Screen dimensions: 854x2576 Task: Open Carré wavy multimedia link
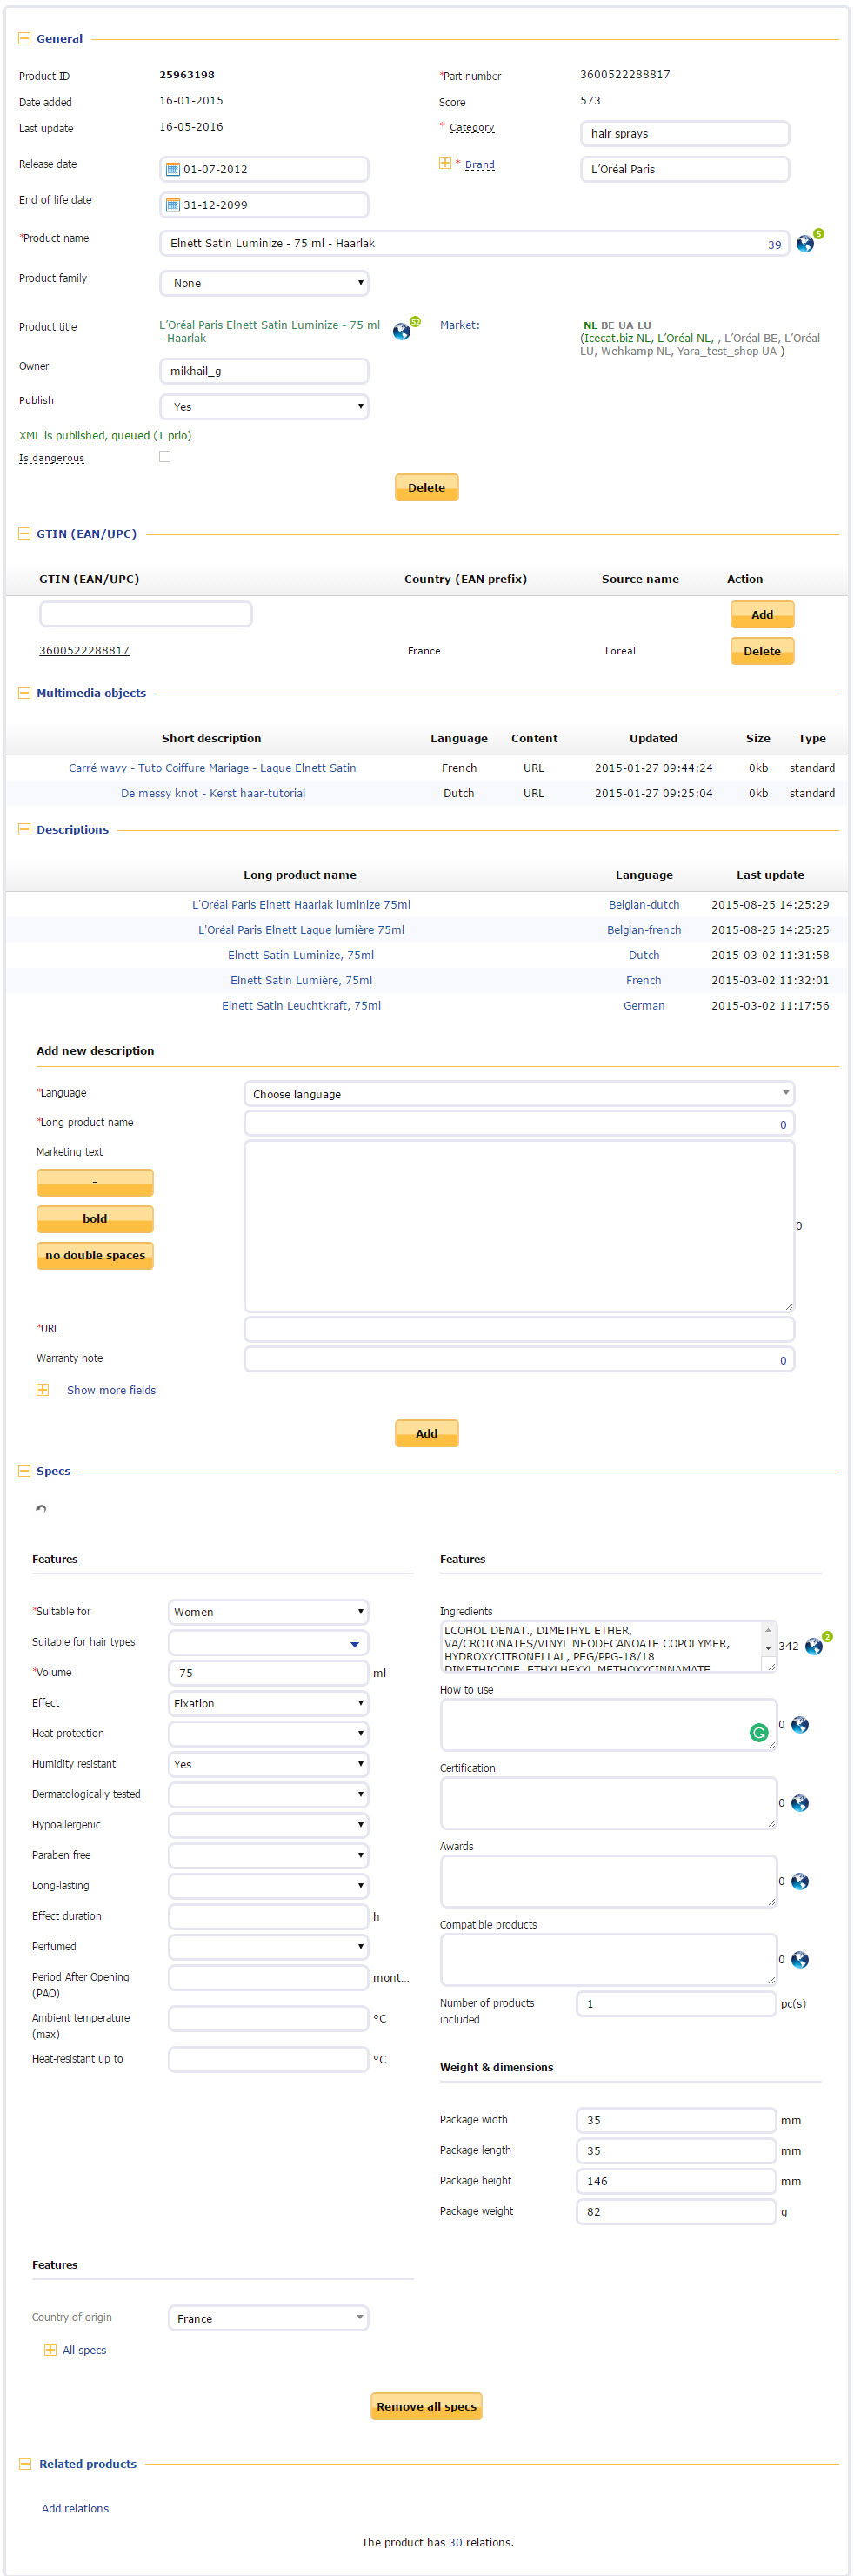point(211,768)
